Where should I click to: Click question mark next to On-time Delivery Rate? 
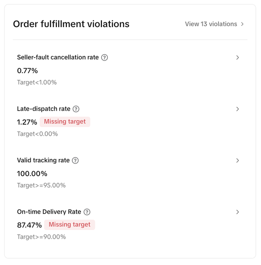[x=87, y=212]
